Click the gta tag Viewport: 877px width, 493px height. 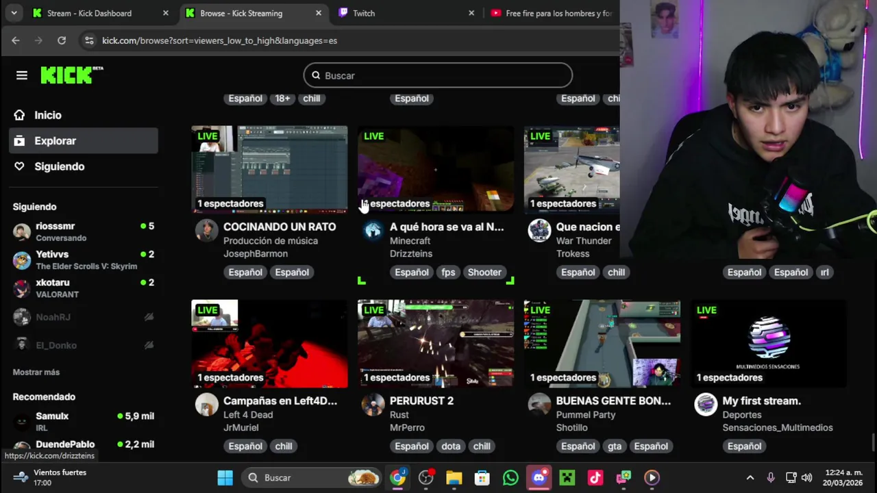coord(615,446)
